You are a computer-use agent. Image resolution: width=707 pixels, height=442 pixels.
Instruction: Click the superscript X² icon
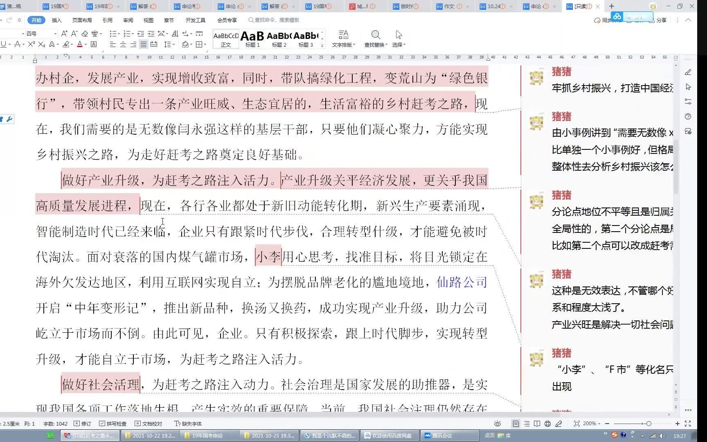32,44
